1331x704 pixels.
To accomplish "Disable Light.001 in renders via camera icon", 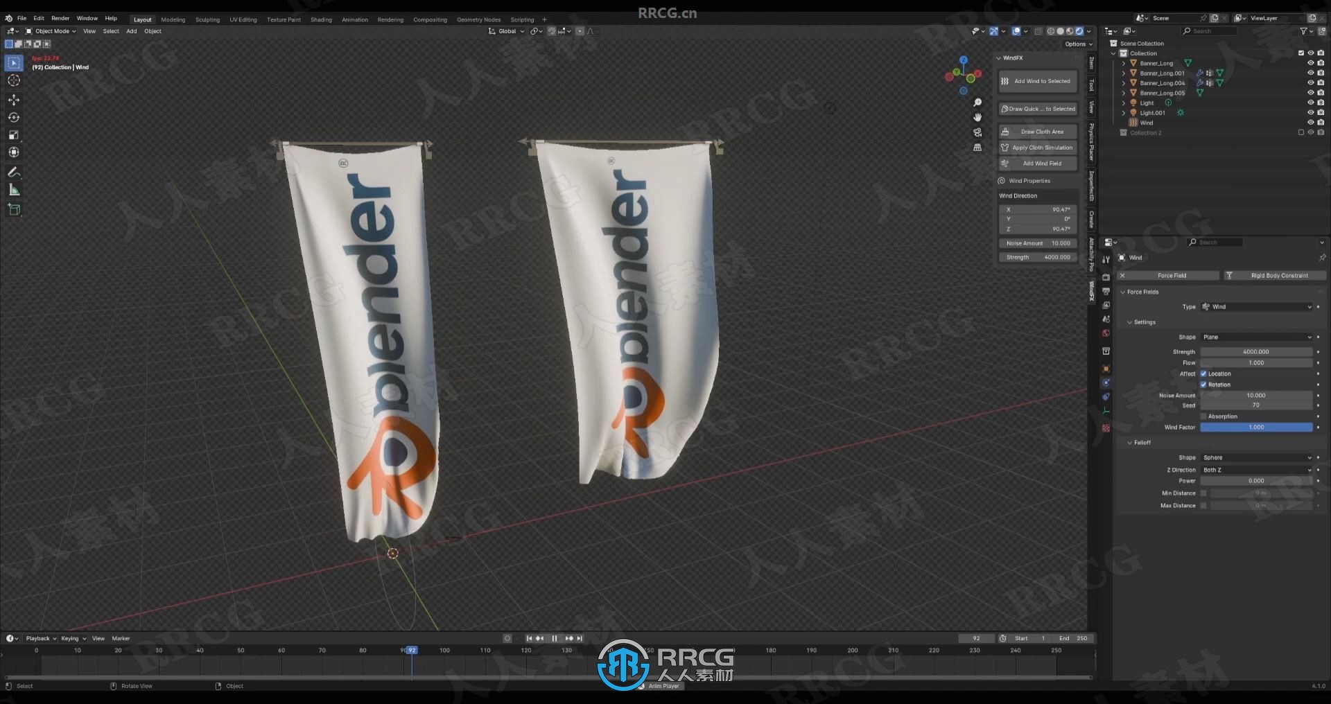I will (1321, 113).
